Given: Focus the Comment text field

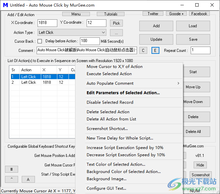Looking at the screenshot, I should click(x=87, y=50).
